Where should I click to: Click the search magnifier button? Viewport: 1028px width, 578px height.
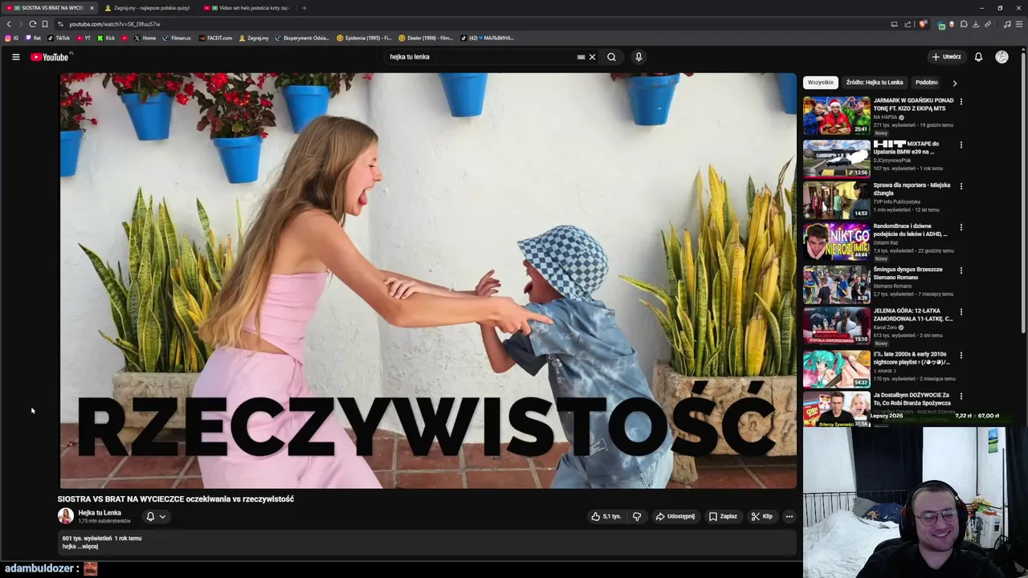[x=611, y=57]
